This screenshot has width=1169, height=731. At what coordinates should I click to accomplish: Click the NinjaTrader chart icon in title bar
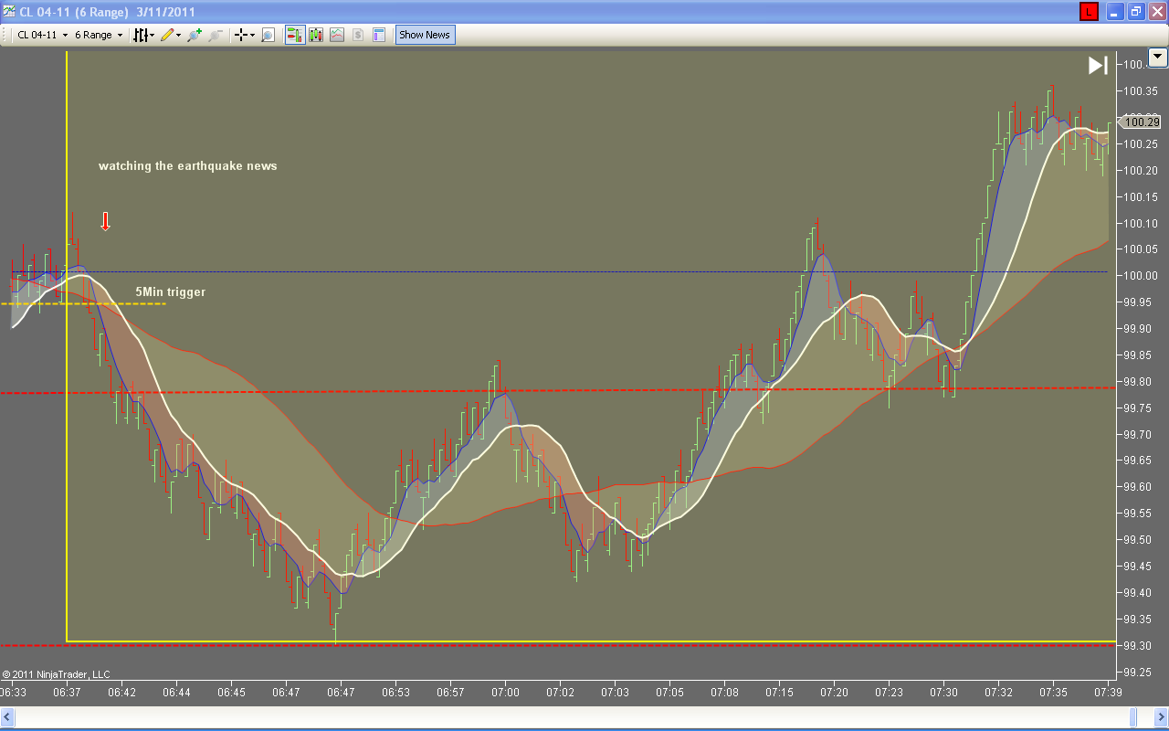point(9,12)
